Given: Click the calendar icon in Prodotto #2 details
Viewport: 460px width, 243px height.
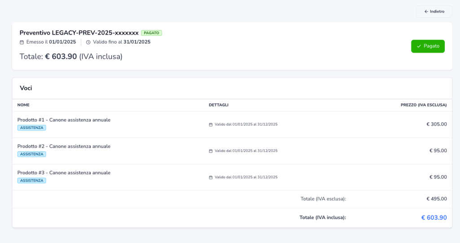Looking at the screenshot, I should [x=211, y=151].
